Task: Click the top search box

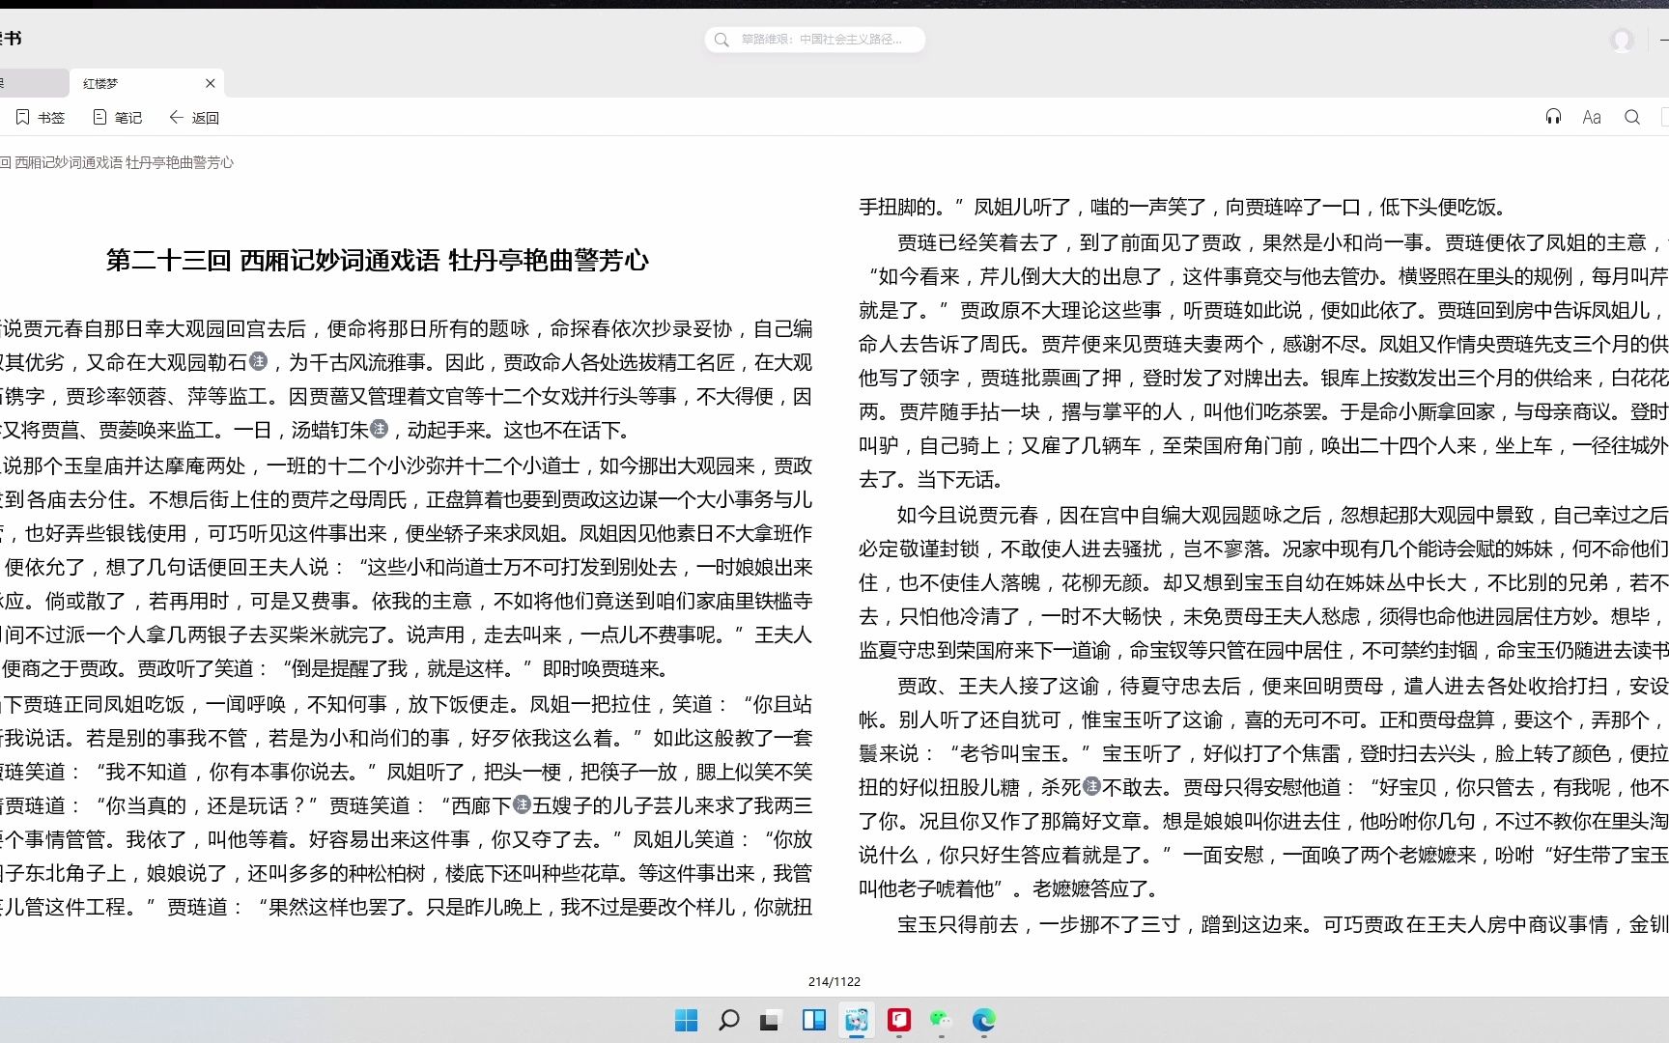Action: (x=815, y=40)
